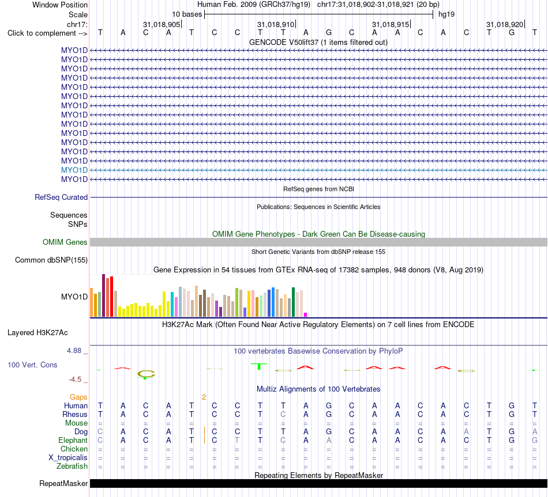The width and height of the screenshot is (548, 497).
Task: Click the SNPs track label
Action: tap(78, 224)
